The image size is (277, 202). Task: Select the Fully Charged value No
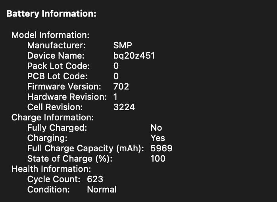click(x=156, y=128)
